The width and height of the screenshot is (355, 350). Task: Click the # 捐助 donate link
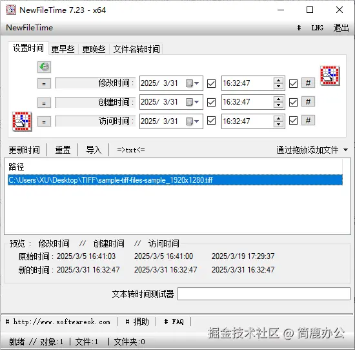click(x=137, y=322)
